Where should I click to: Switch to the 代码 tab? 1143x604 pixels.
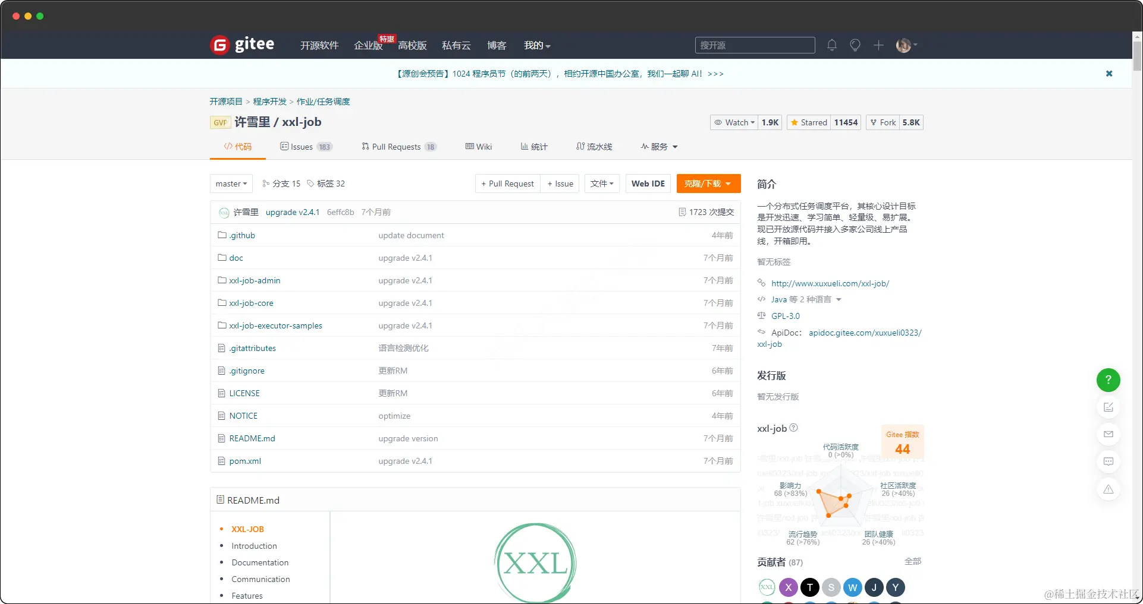[238, 147]
